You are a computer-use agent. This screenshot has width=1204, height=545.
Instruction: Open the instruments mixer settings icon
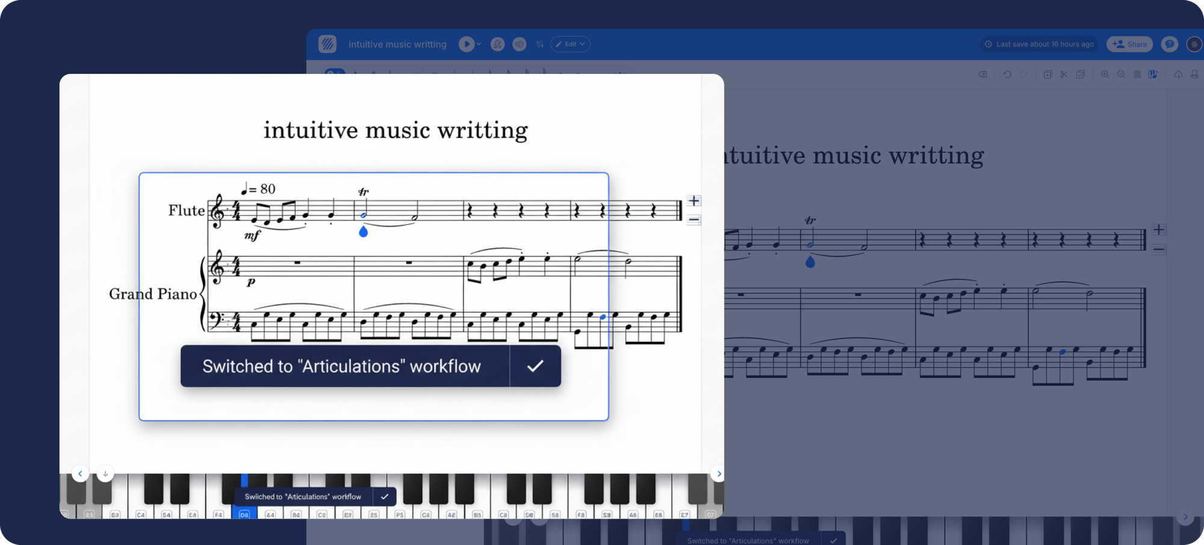[540, 44]
